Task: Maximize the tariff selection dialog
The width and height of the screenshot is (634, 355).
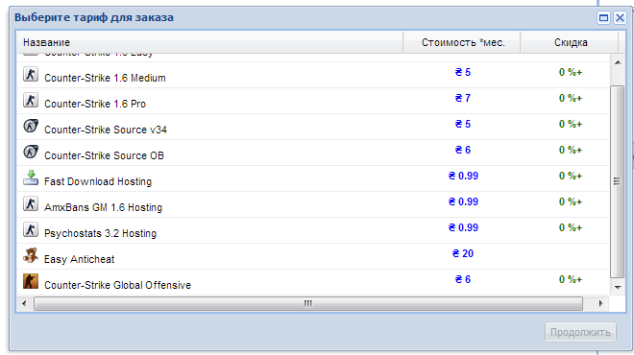Action: click(603, 18)
